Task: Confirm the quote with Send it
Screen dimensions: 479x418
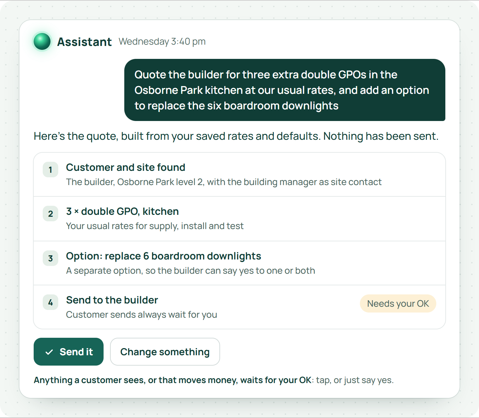Action: click(69, 352)
